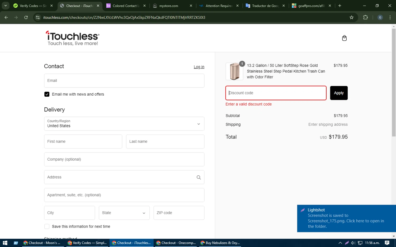Screen dimensions: 396x247
Task: Close the Colored Contact tab
Action: [144, 6]
